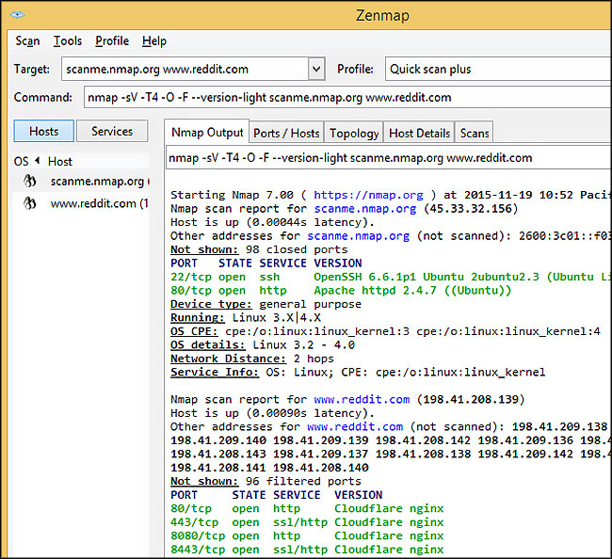
Task: Expand the Target dropdown arrow
Action: [x=316, y=69]
